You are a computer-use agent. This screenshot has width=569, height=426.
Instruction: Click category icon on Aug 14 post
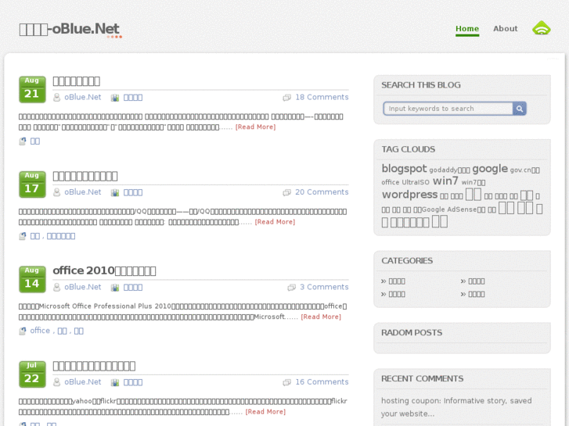tap(115, 288)
